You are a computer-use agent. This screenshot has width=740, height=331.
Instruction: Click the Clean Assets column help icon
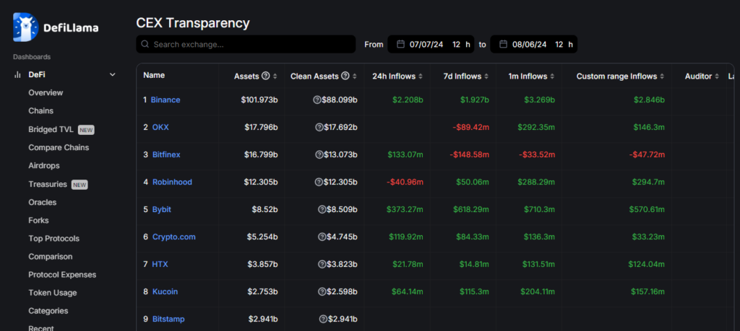345,76
